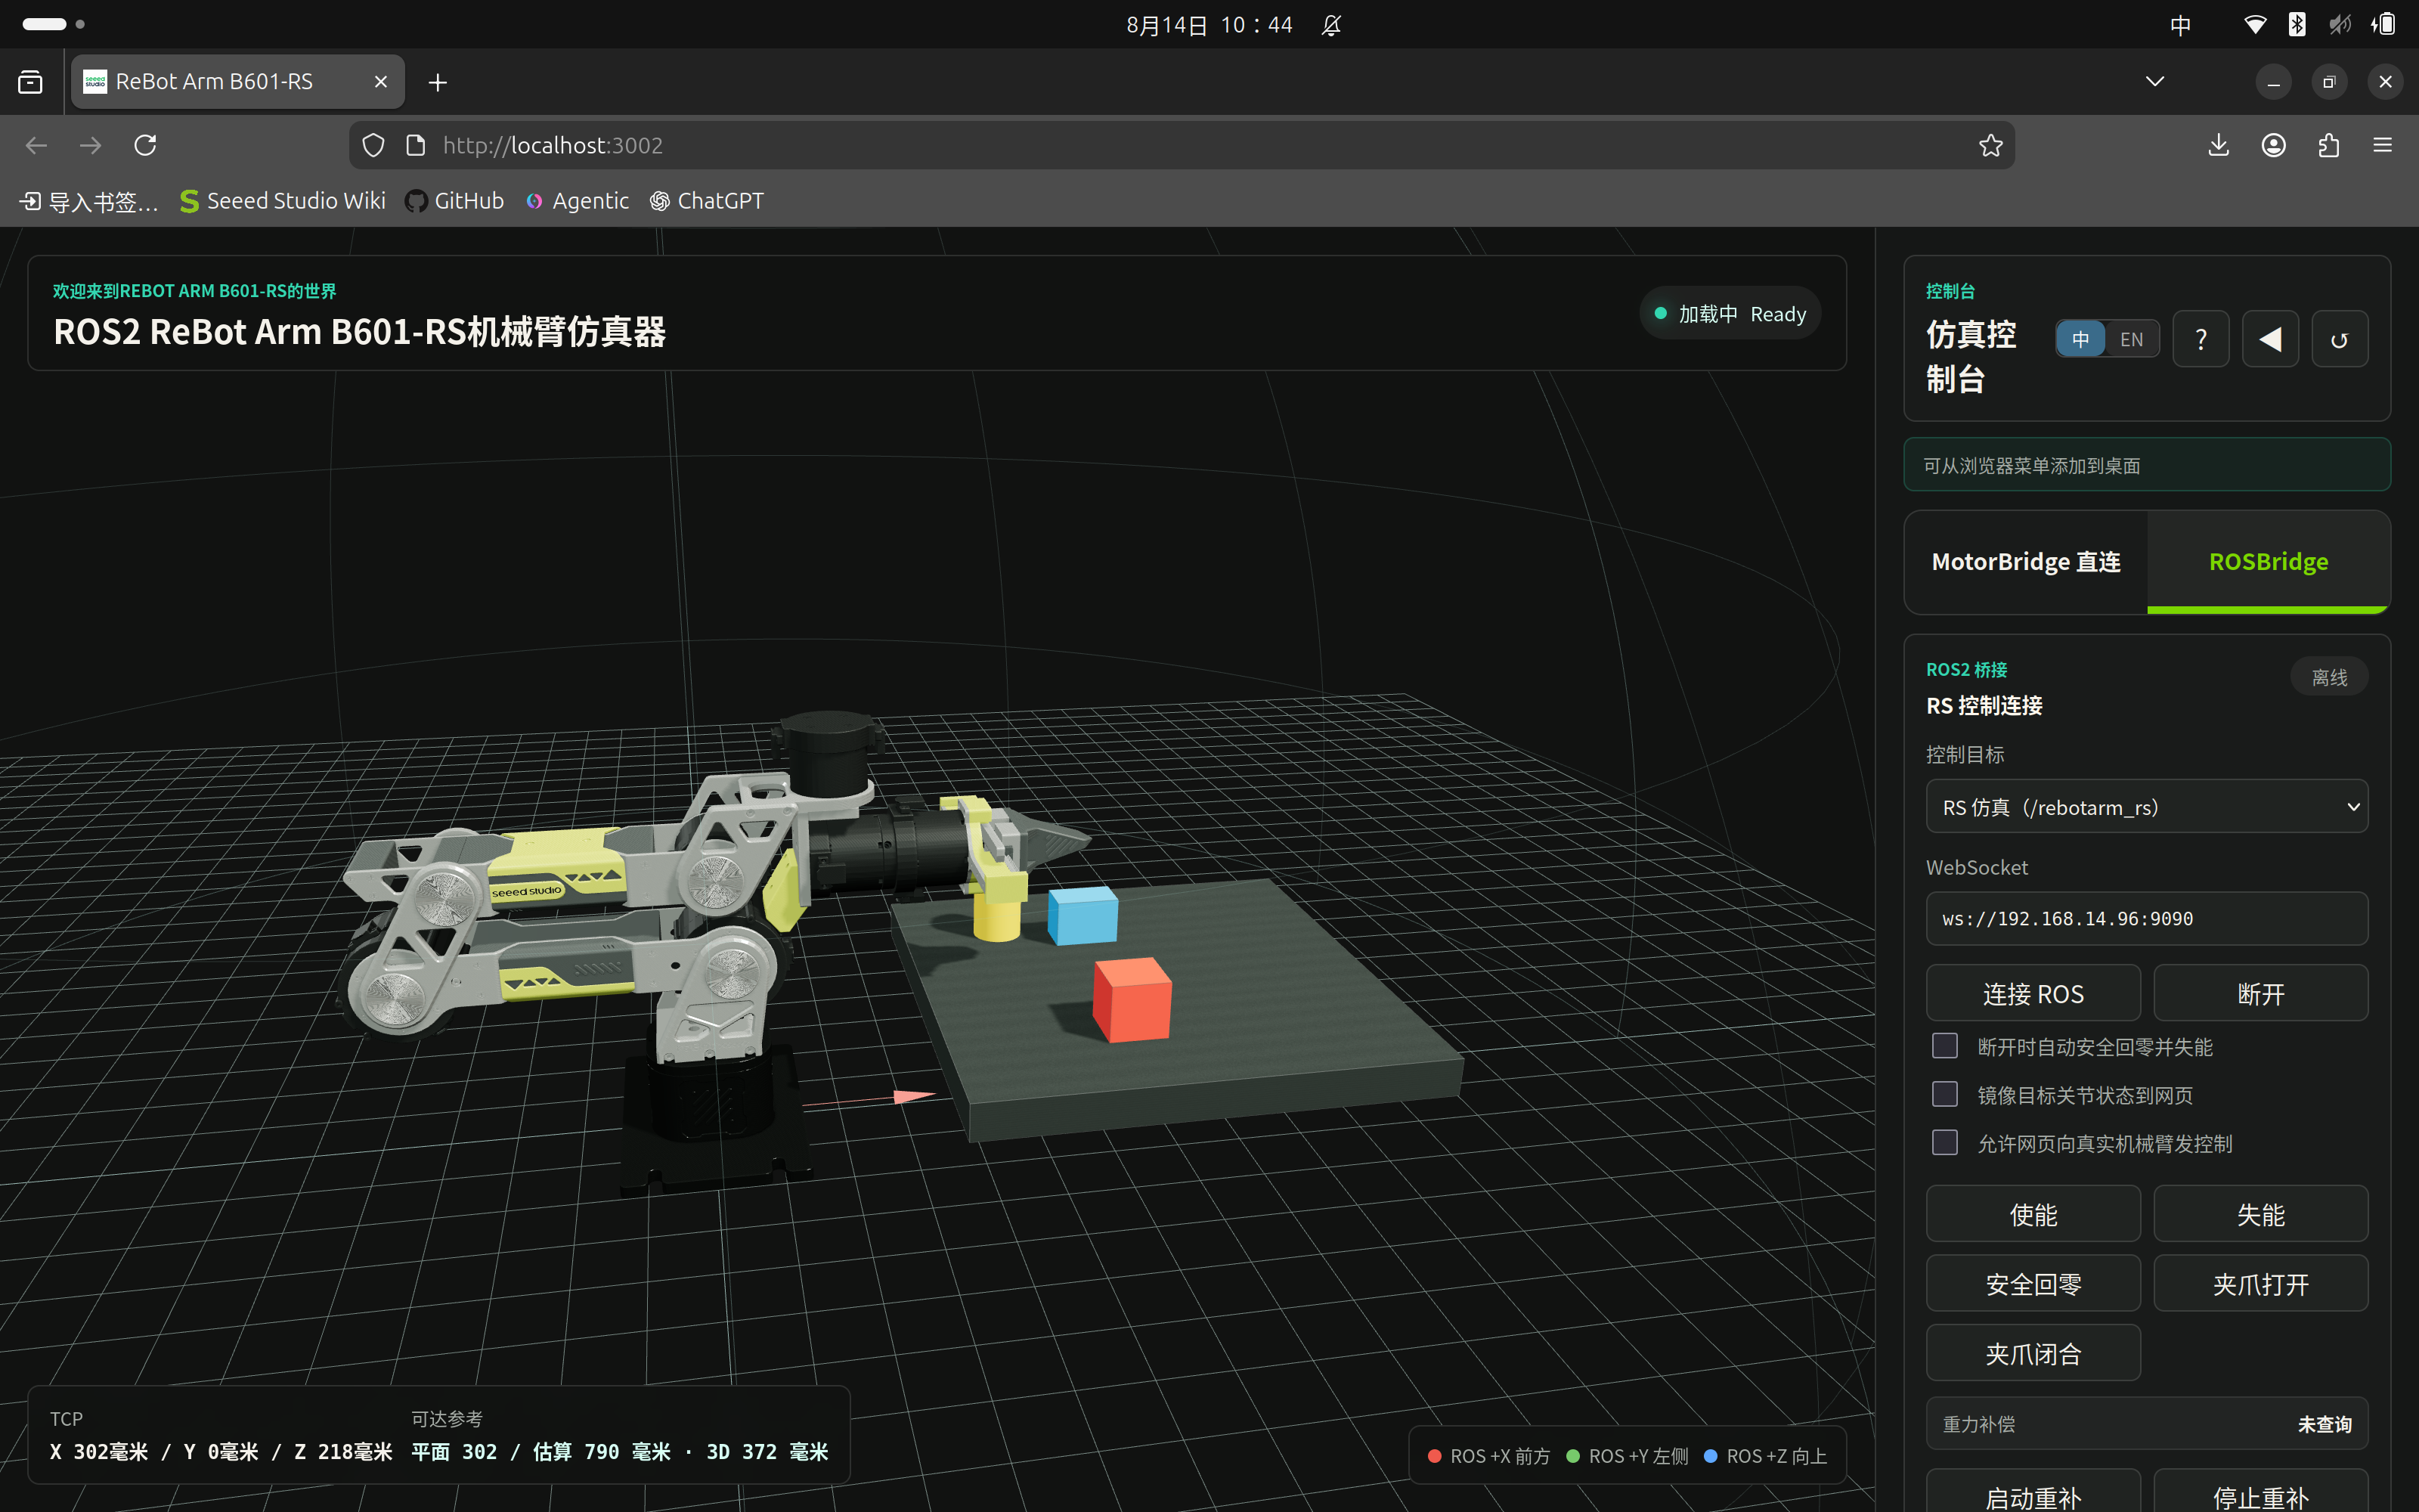
Task: Open the extensions puzzle icon
Action: coord(2328,146)
